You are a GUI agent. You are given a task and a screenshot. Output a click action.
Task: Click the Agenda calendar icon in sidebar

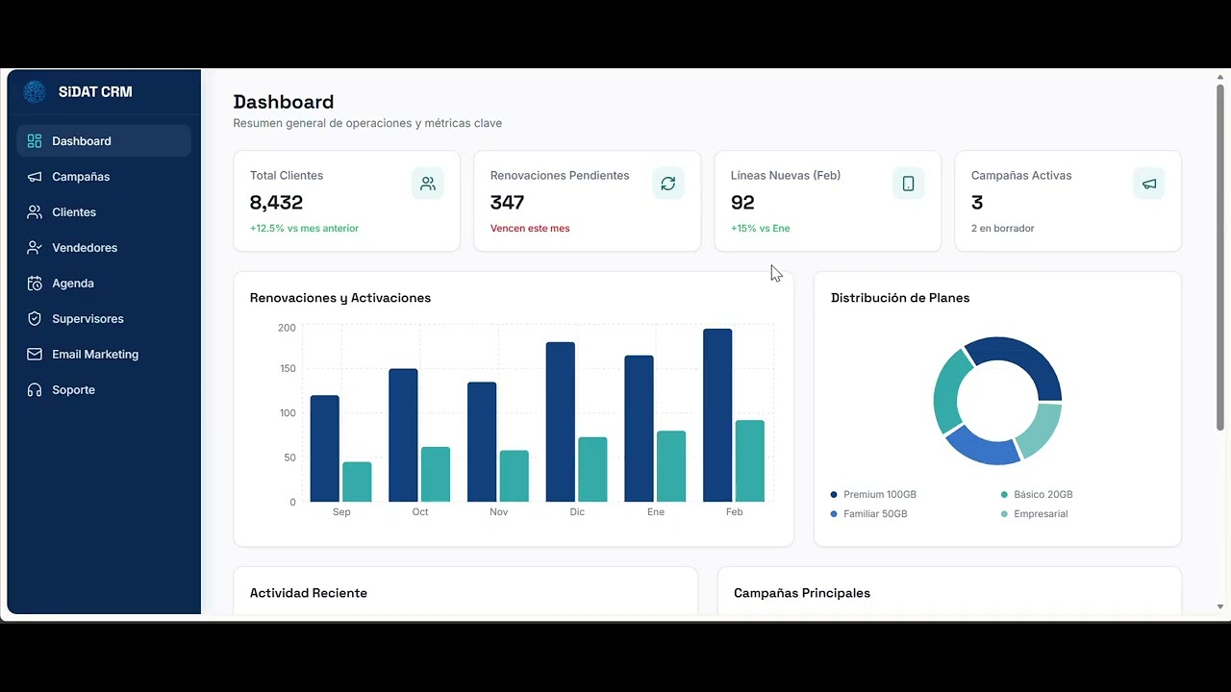[x=35, y=284]
